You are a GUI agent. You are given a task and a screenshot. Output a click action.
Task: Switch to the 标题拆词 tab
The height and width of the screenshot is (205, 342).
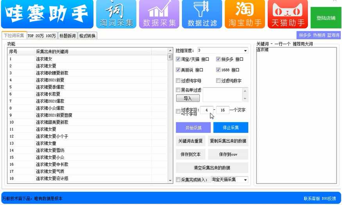[x=67, y=36]
